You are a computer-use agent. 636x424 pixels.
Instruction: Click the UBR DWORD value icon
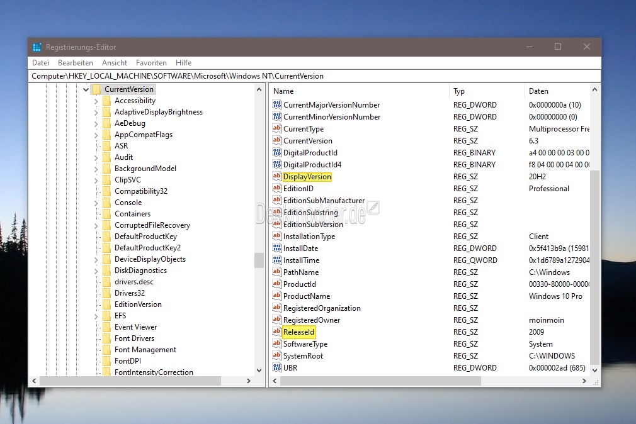[x=277, y=367]
